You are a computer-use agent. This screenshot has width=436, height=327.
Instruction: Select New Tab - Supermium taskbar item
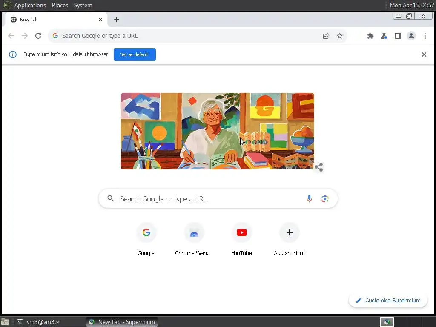coord(122,322)
